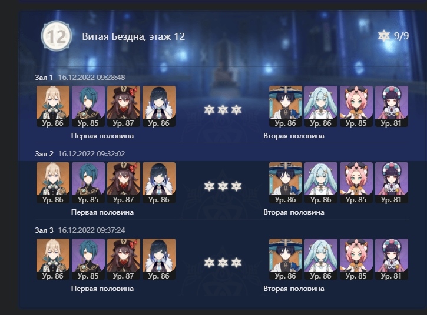This screenshot has height=315, width=427.
Task: Click the dark-haired fur-collar portrait in Зал 2
Action: pyautogui.click(x=159, y=183)
